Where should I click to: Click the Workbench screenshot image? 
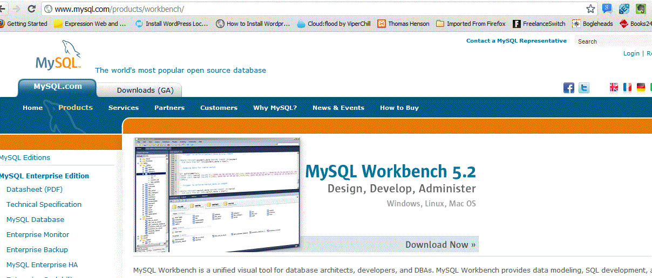(x=217, y=194)
